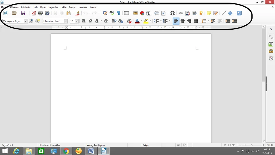The width and height of the screenshot is (275, 155).
Task: Insert a footnote
Action: tap(187, 13)
